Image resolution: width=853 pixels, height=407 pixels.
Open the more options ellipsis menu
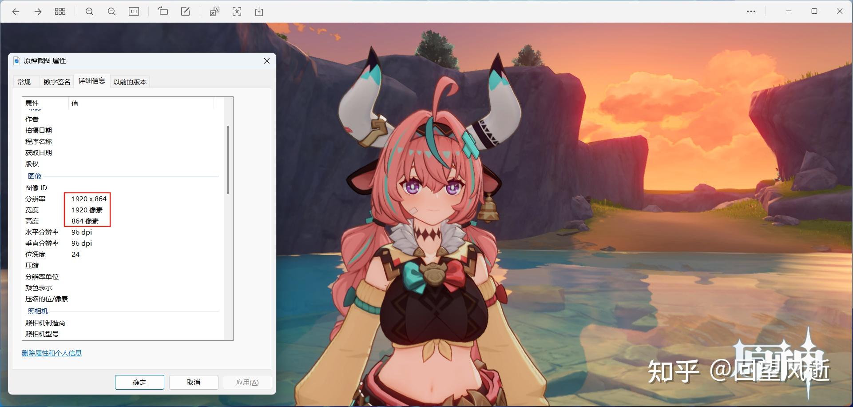pyautogui.click(x=751, y=12)
